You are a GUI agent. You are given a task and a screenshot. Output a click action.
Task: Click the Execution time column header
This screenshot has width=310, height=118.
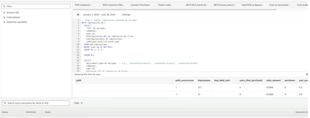tap(302, 112)
